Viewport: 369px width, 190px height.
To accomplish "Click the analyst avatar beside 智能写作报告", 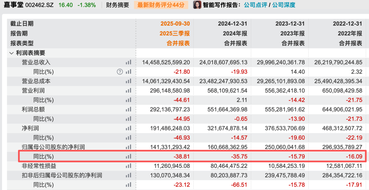I will (x=197, y=5).
